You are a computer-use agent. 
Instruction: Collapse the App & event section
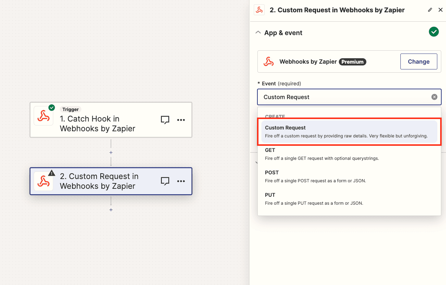click(258, 33)
